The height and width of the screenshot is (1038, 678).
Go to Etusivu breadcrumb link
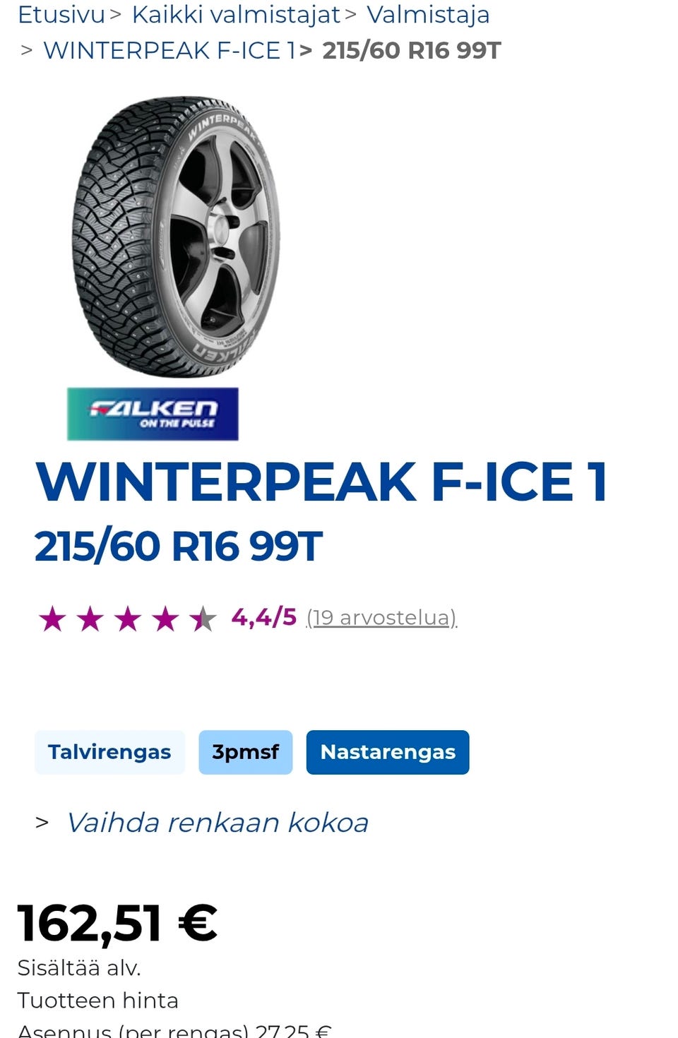coord(61,14)
